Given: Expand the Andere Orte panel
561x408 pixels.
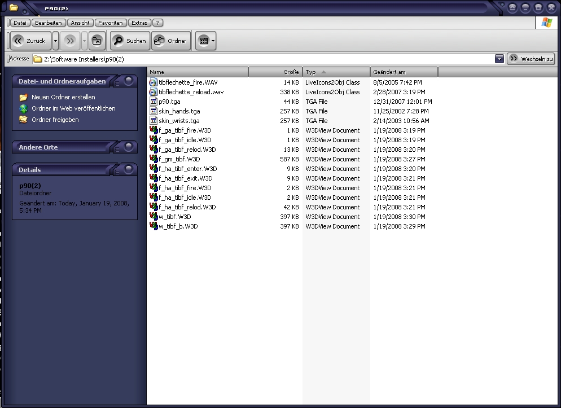Looking at the screenshot, I should coord(129,147).
